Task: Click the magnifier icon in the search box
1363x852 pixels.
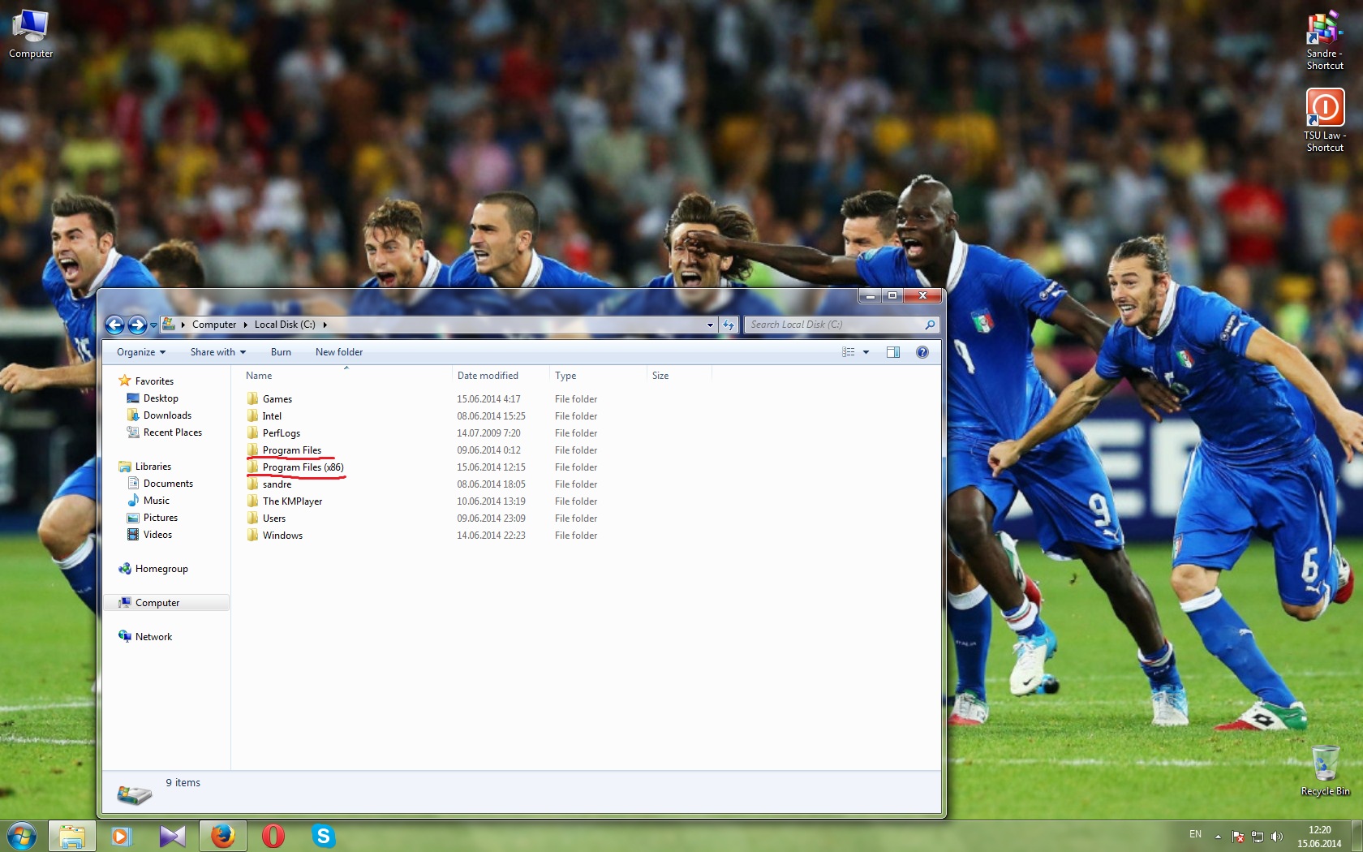Action: (x=930, y=325)
